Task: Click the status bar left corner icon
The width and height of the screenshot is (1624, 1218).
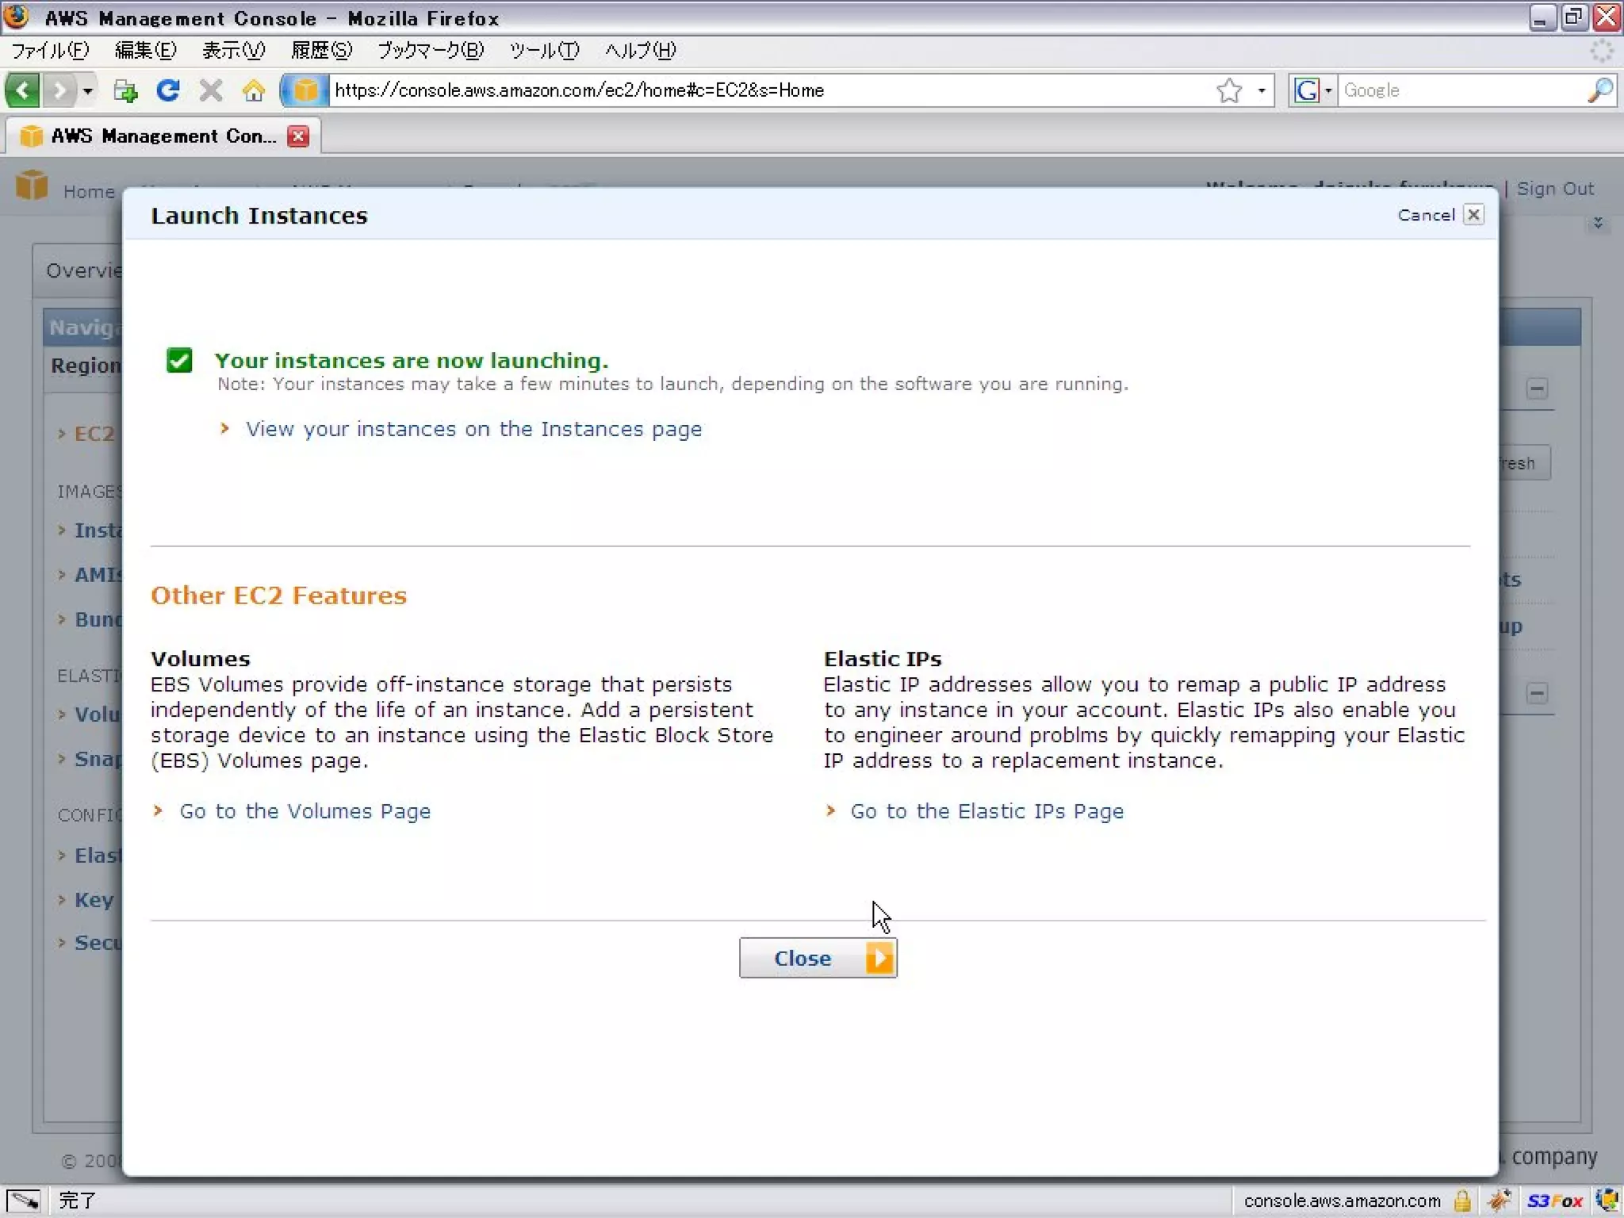Action: tap(24, 1201)
